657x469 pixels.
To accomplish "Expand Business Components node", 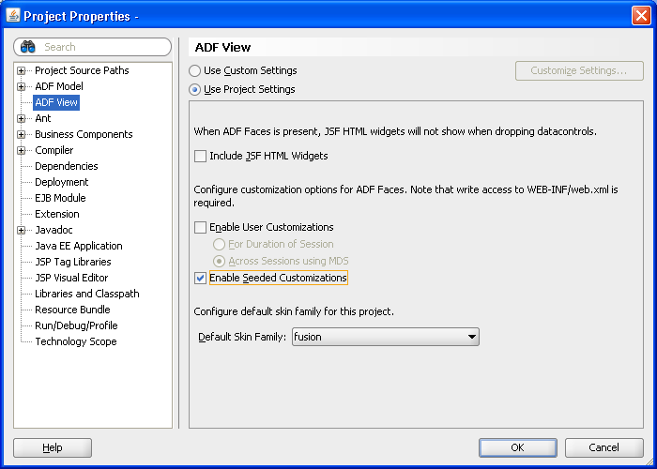I will coord(21,134).
